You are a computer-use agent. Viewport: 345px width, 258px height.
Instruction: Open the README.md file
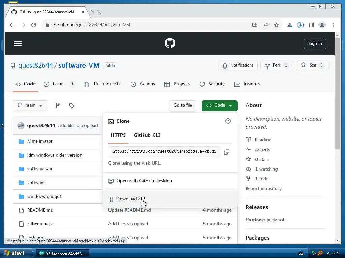pos(40,210)
